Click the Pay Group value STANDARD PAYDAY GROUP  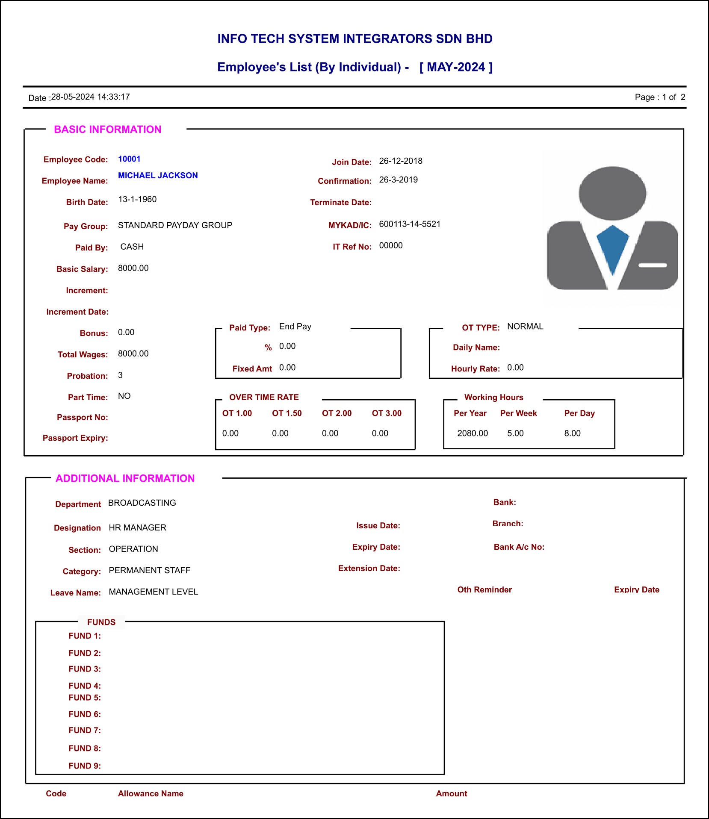(x=175, y=225)
